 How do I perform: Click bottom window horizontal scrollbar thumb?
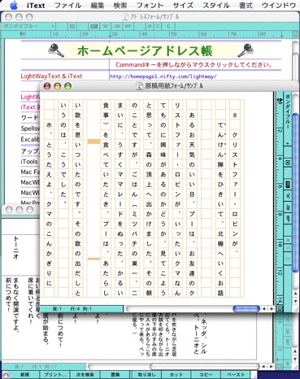[x=204, y=367]
